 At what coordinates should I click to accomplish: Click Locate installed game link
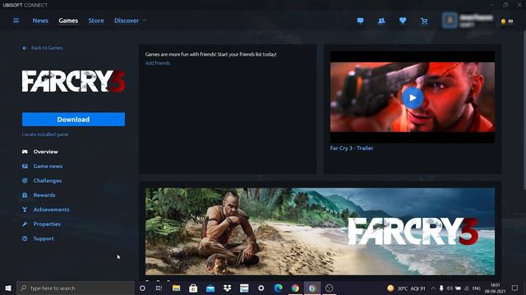pos(45,134)
